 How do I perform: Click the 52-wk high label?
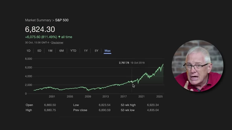tap(128, 105)
